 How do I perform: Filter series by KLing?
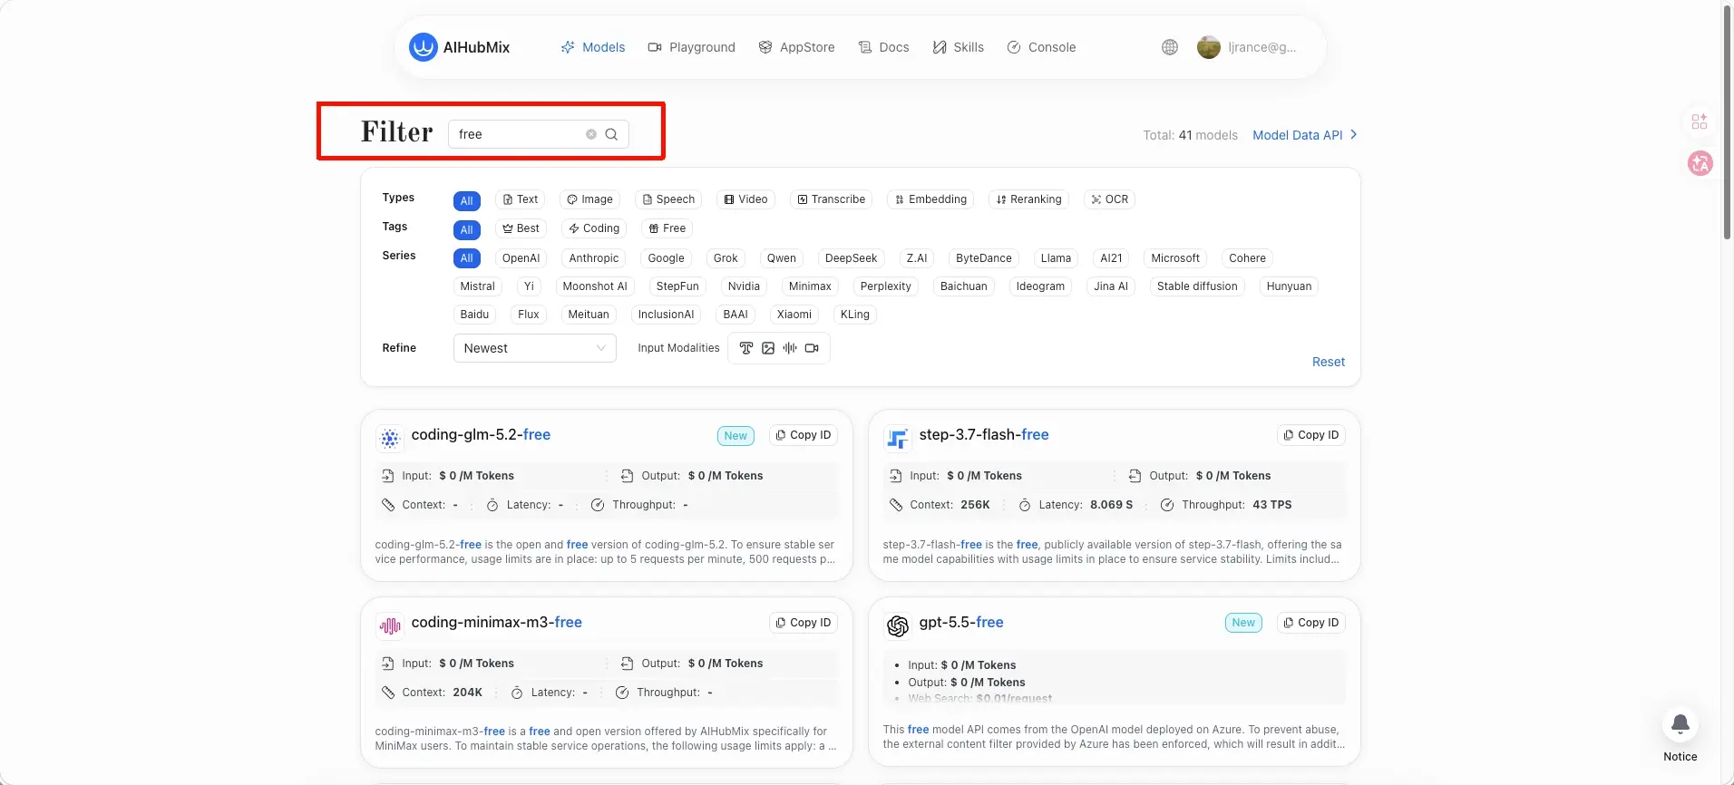click(x=854, y=315)
